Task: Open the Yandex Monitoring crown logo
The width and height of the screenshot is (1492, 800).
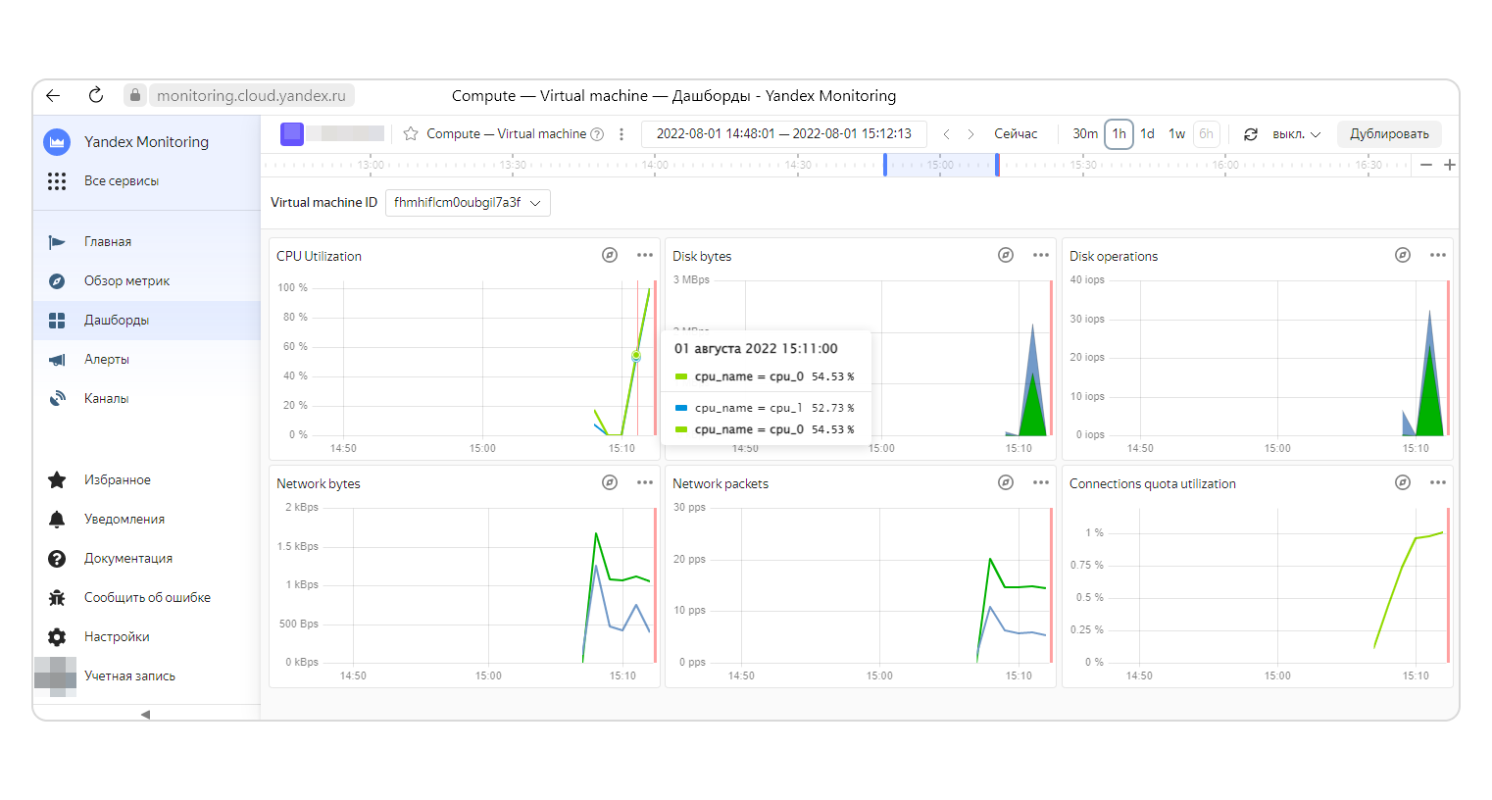Action: click(x=57, y=142)
